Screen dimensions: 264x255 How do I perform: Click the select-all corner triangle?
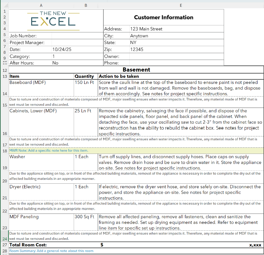click(x=6, y=6)
